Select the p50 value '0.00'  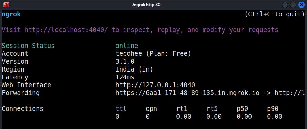[244, 117]
